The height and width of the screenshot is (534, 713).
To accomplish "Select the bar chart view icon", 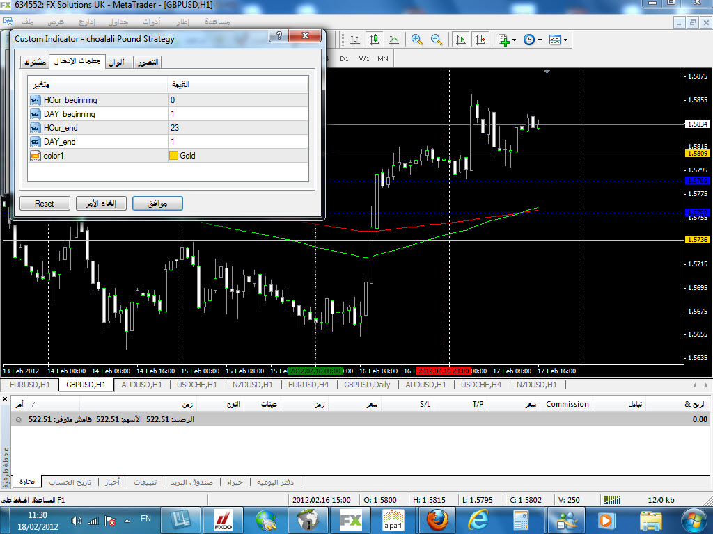I will [x=354, y=40].
